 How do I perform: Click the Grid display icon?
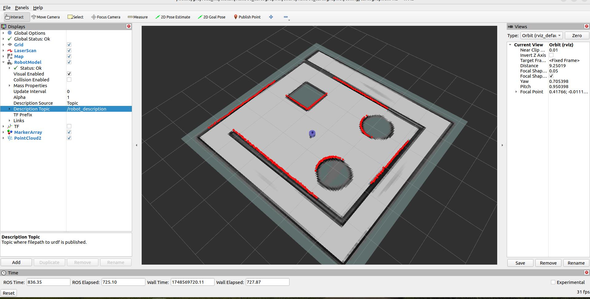[10, 45]
